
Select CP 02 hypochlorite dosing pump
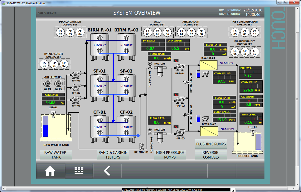(x=64, y=64)
